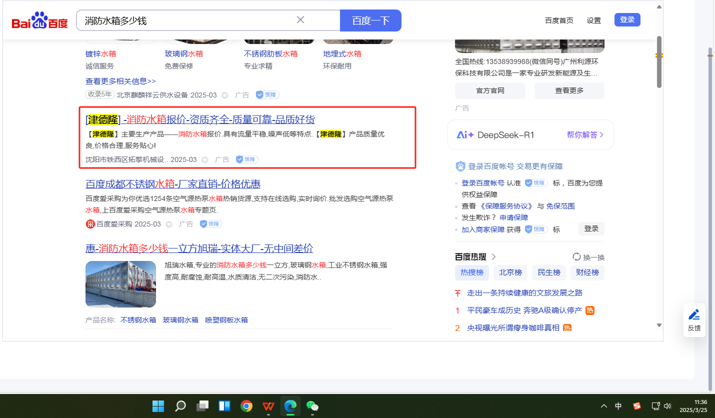Open the 查看更多相关信息 link

click(120, 81)
